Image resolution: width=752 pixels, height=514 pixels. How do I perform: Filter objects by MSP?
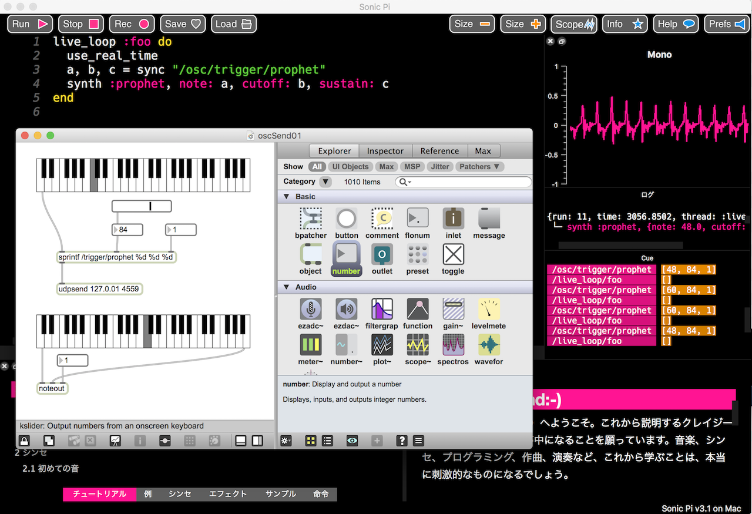pos(412,167)
